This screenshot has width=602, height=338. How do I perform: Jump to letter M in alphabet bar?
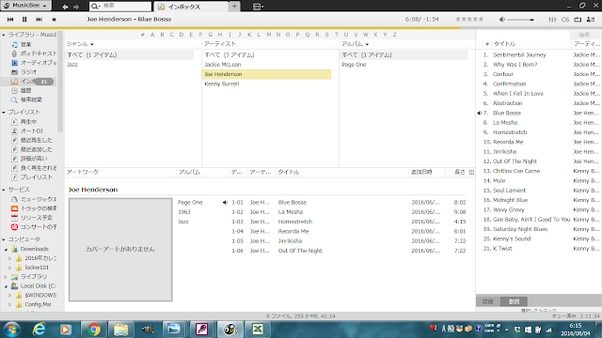pos(268,35)
